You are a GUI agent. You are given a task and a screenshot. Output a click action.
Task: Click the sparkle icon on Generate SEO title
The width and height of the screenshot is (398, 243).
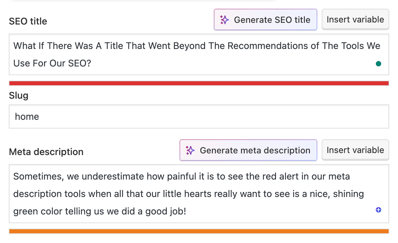click(225, 20)
